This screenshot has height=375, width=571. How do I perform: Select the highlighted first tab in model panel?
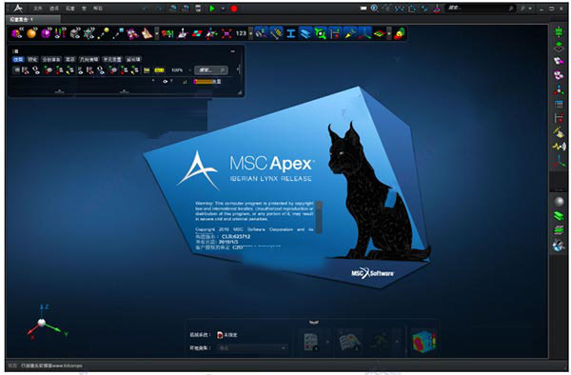(x=18, y=59)
